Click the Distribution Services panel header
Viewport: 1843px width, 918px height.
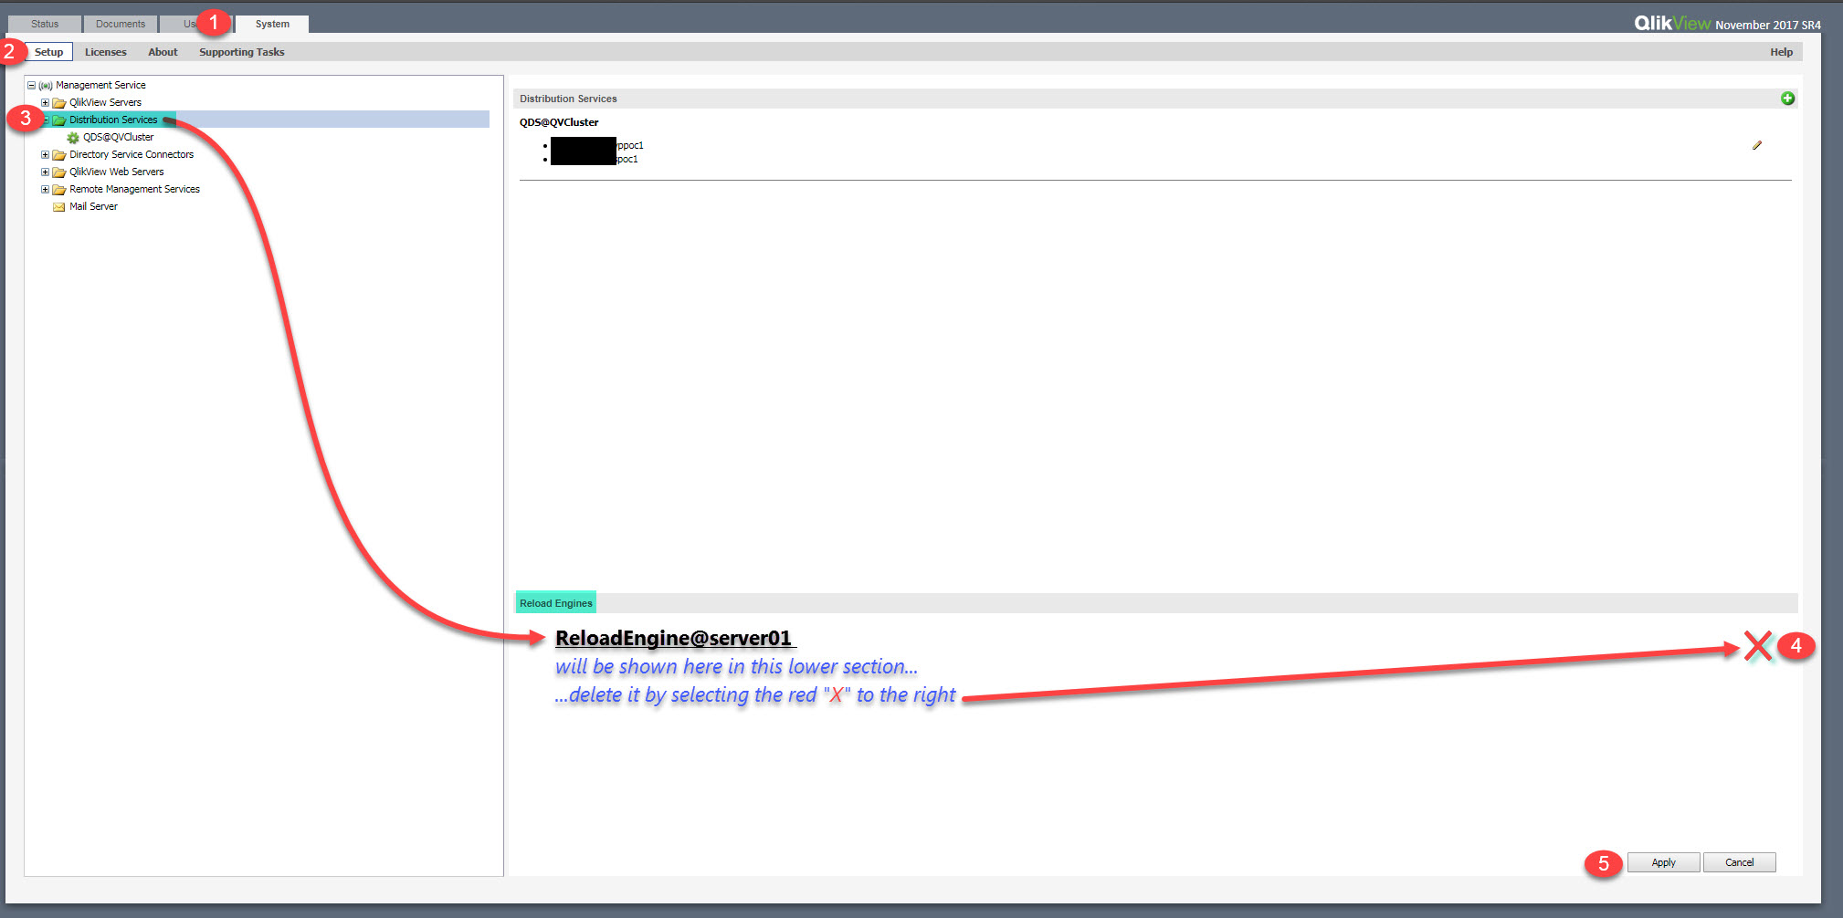1155,99
